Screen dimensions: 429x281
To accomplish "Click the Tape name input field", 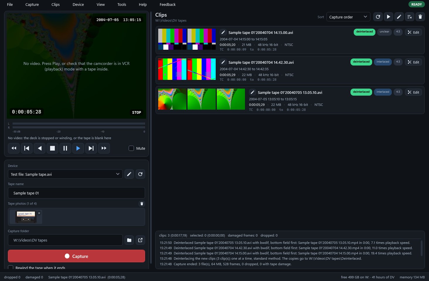I will click(x=76, y=193).
